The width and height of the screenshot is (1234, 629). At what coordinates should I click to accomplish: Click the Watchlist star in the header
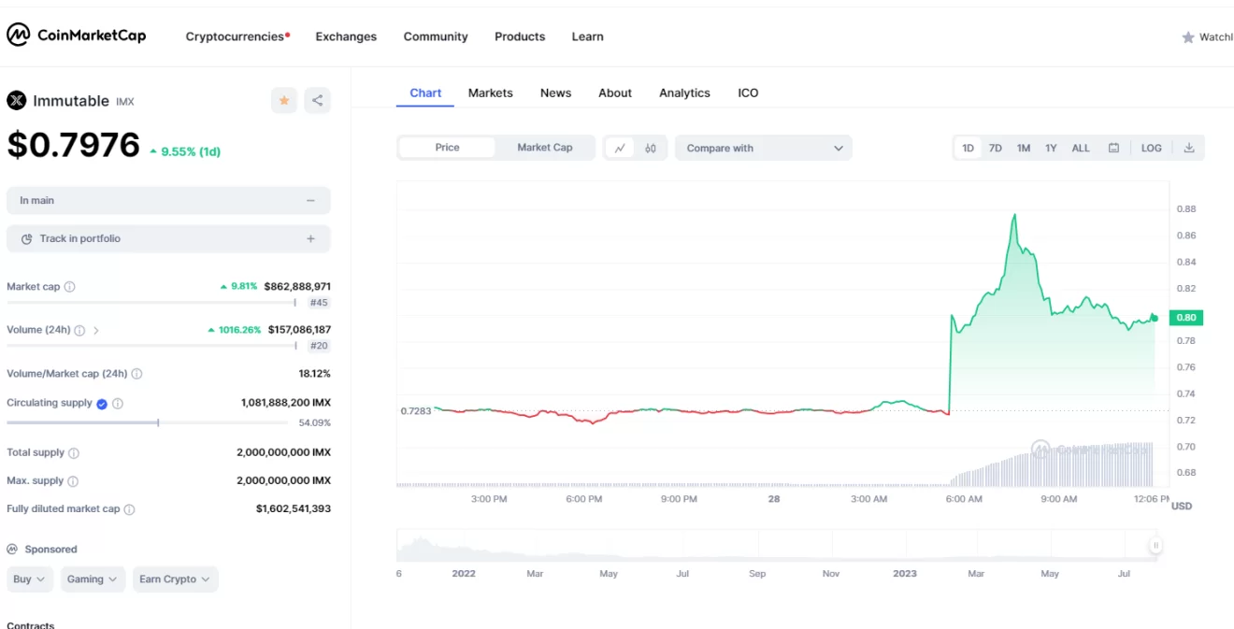(1188, 37)
